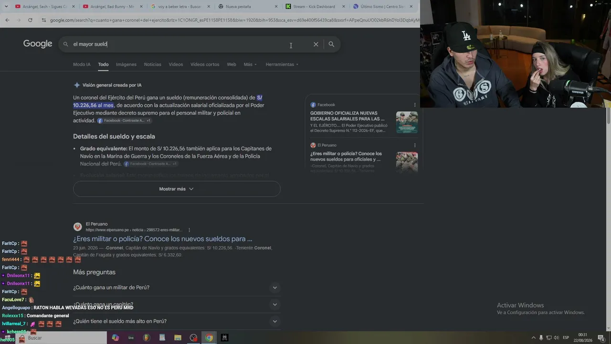
Task: Open result '¿Eres militar o policía? Conoce los nuevos sueldos'
Action: (x=163, y=239)
